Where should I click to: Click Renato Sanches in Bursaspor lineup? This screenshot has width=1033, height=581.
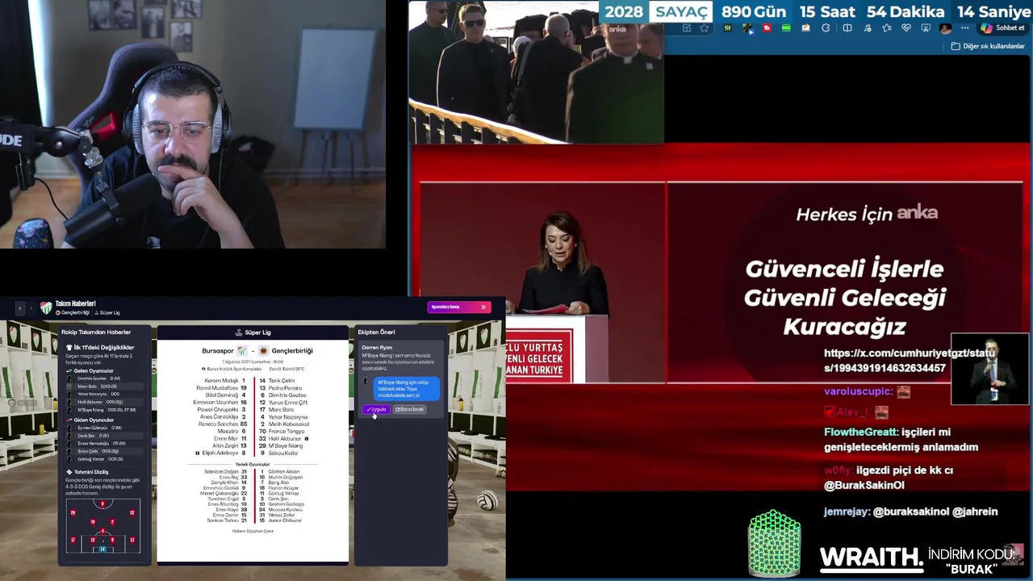(x=218, y=424)
